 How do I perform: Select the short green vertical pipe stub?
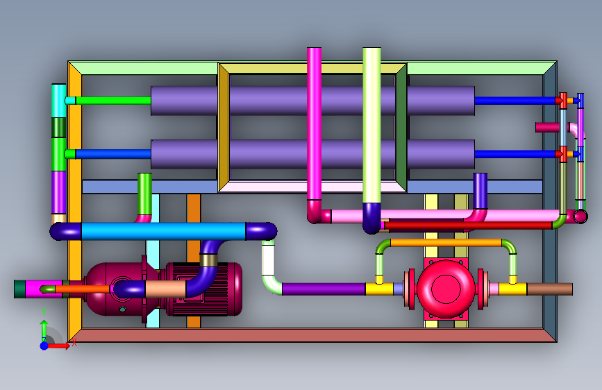click(x=144, y=194)
